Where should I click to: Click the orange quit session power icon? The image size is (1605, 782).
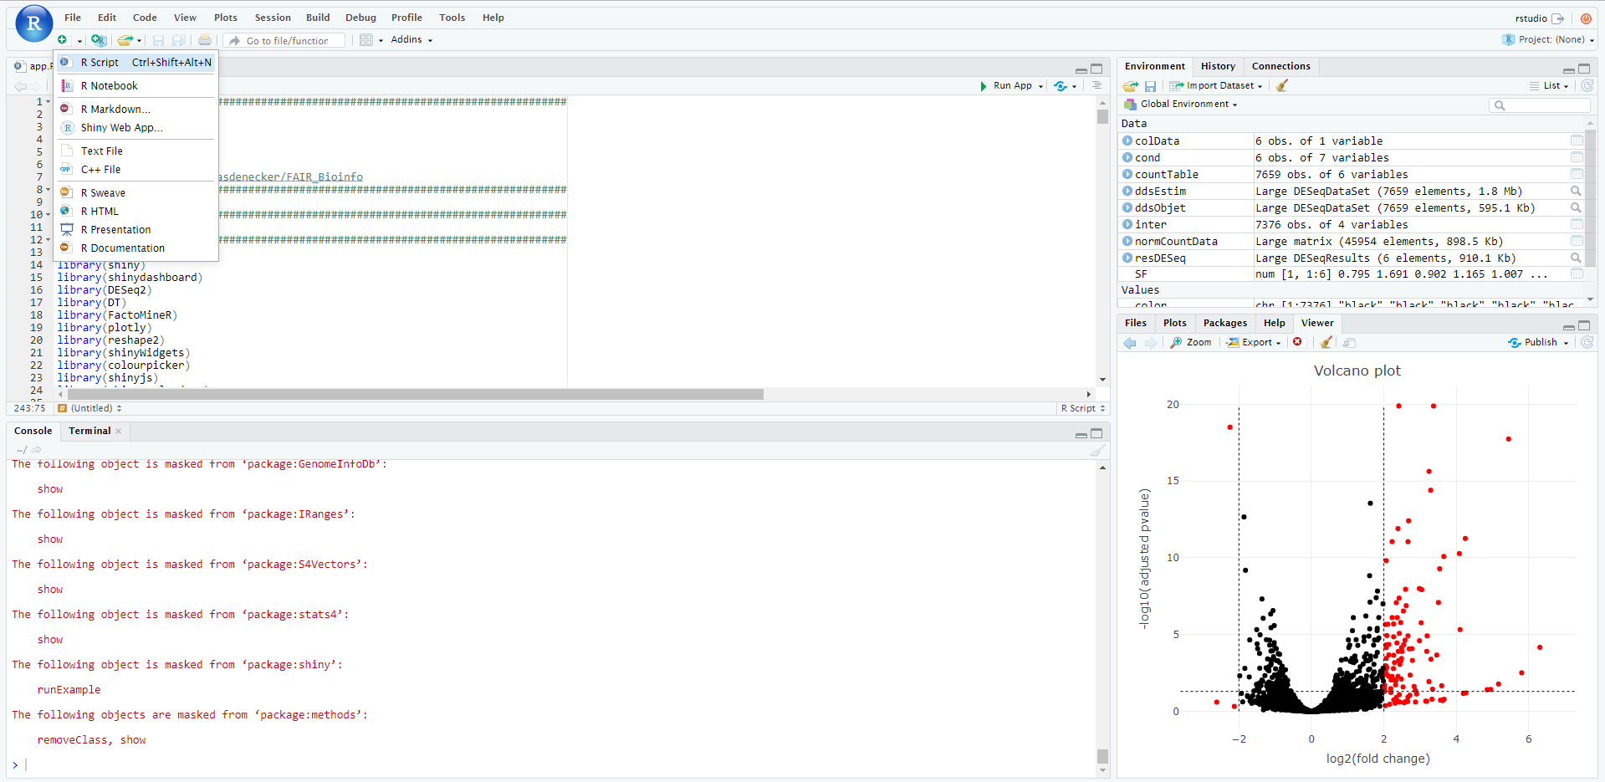pyautogui.click(x=1586, y=18)
